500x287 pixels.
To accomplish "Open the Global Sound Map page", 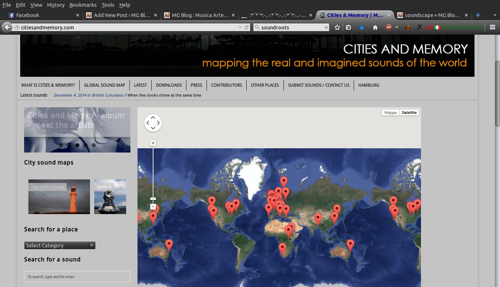I will [105, 85].
